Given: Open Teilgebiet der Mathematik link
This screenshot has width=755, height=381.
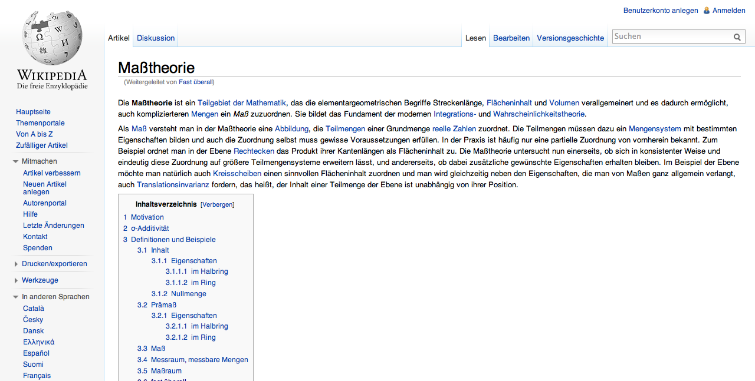Looking at the screenshot, I should click(242, 102).
